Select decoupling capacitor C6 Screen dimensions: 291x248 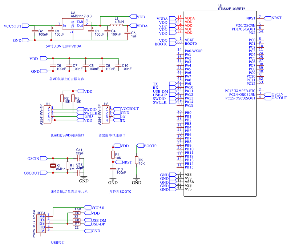pos(53,65)
